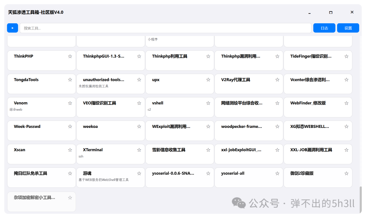This screenshot has height=218, width=366.
Task: Click the c2 tag under vshell
Action: pos(149,109)
